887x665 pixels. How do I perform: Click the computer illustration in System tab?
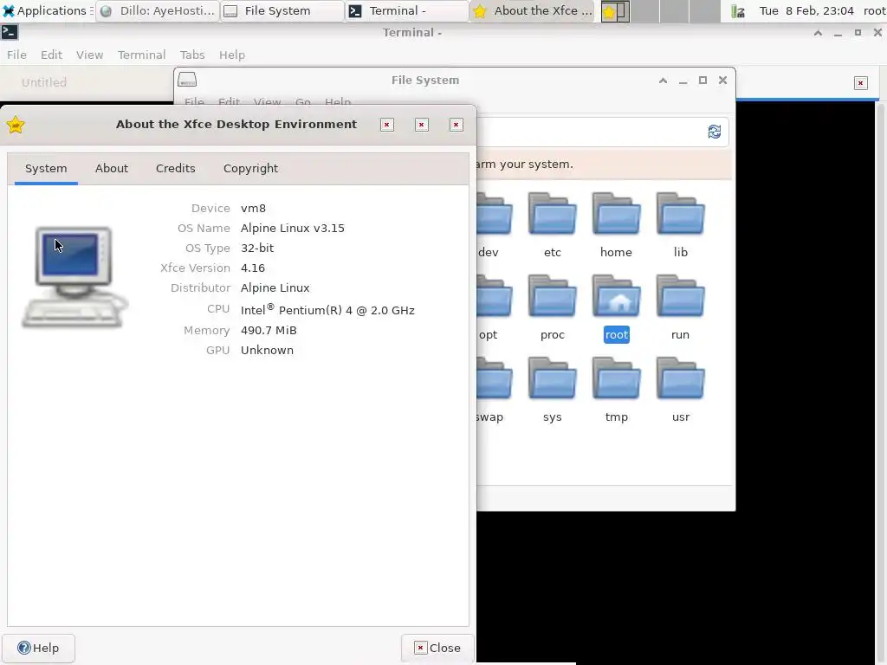(x=74, y=277)
